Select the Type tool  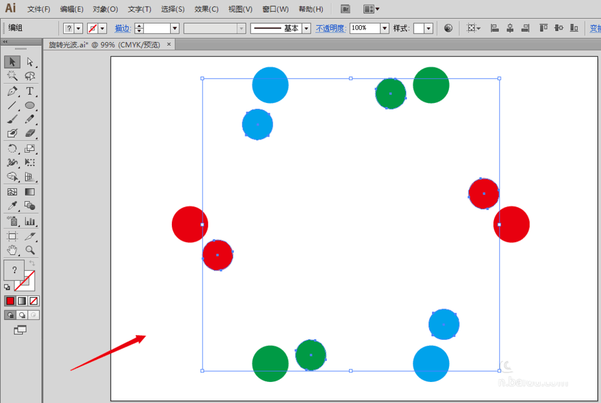click(29, 91)
